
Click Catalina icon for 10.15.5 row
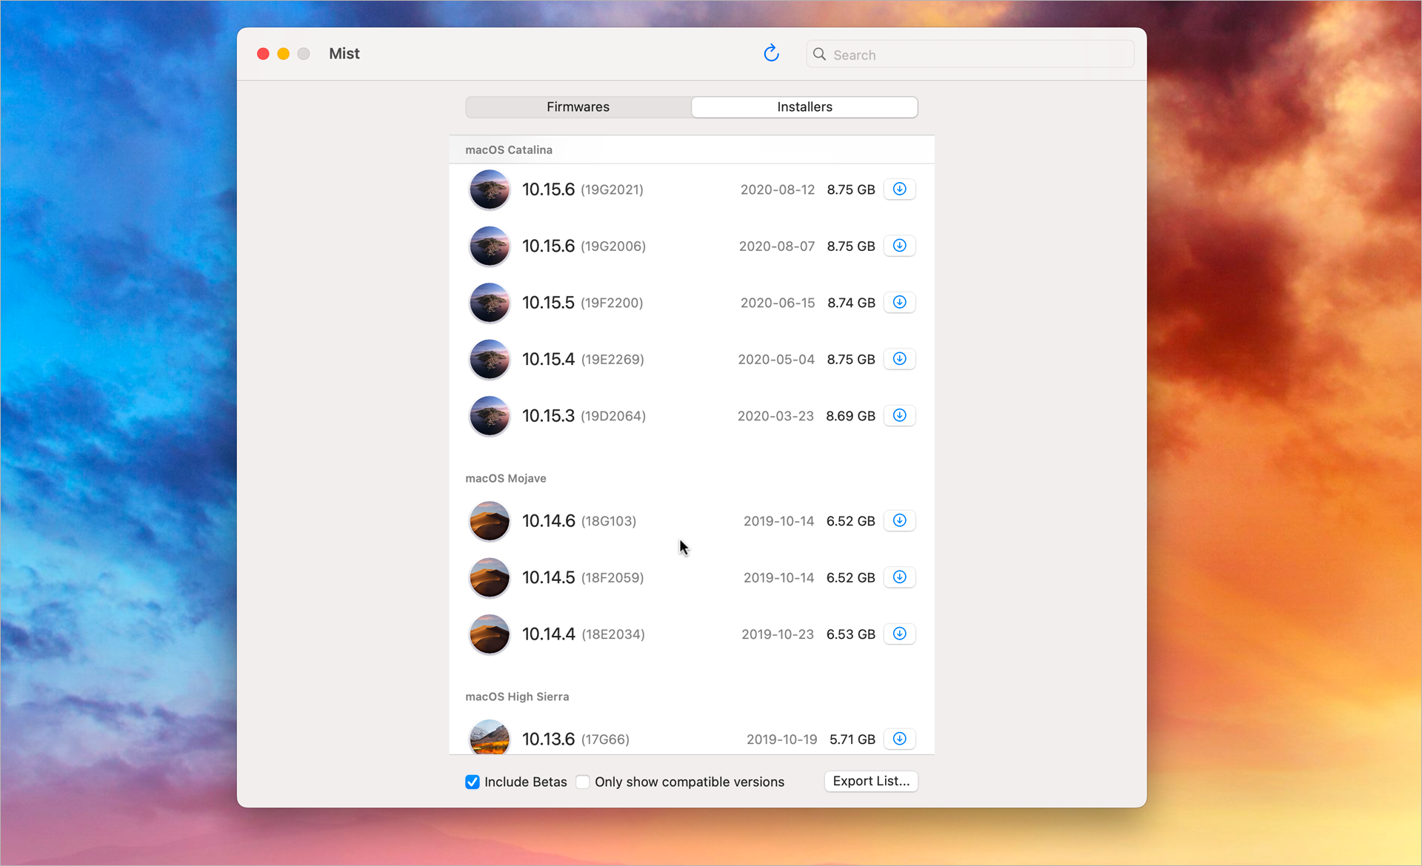pos(490,303)
